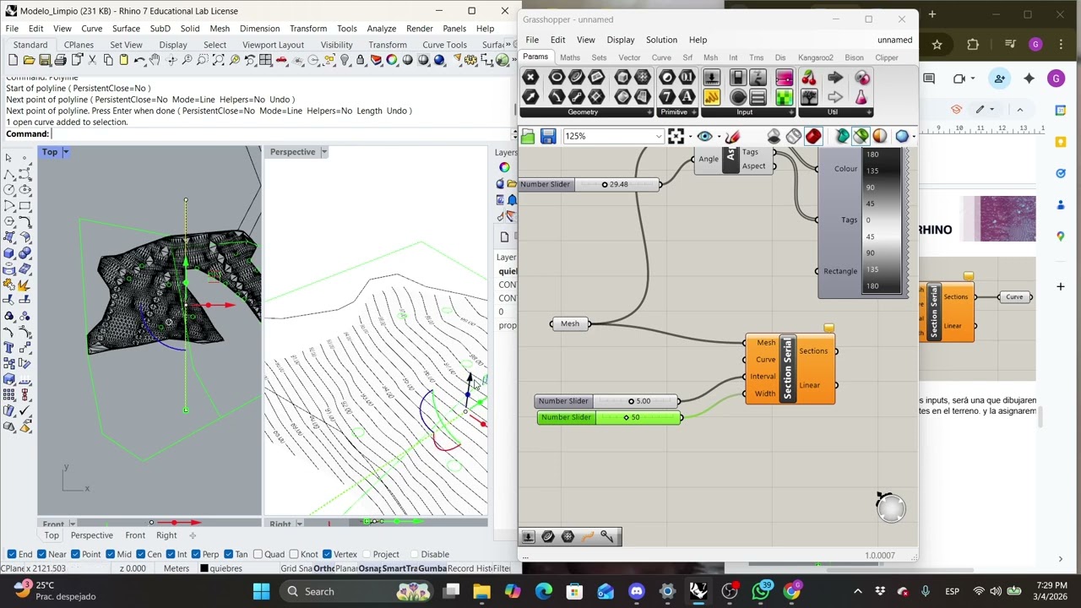This screenshot has height=608, width=1081.
Task: Click the New file icon in Rhino toolbar
Action: point(13,60)
